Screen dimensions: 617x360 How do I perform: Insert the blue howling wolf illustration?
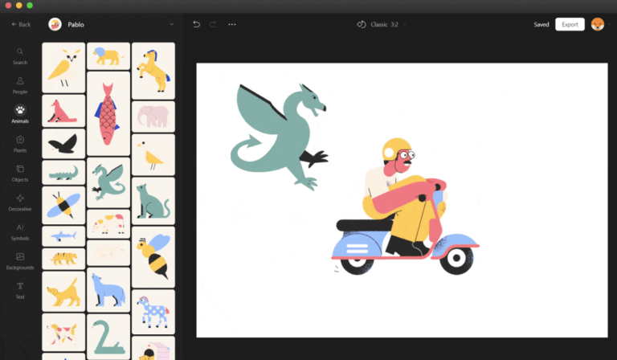[108, 289]
